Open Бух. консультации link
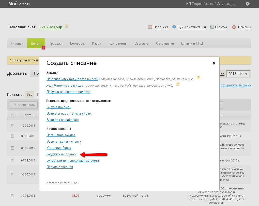The height and width of the screenshot is (206, 259). tap(192, 27)
